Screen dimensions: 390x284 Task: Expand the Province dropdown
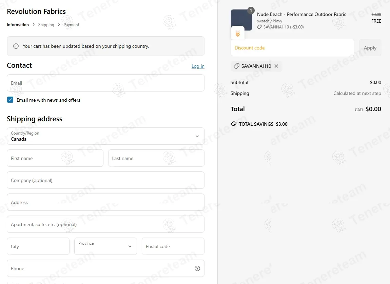pyautogui.click(x=105, y=246)
